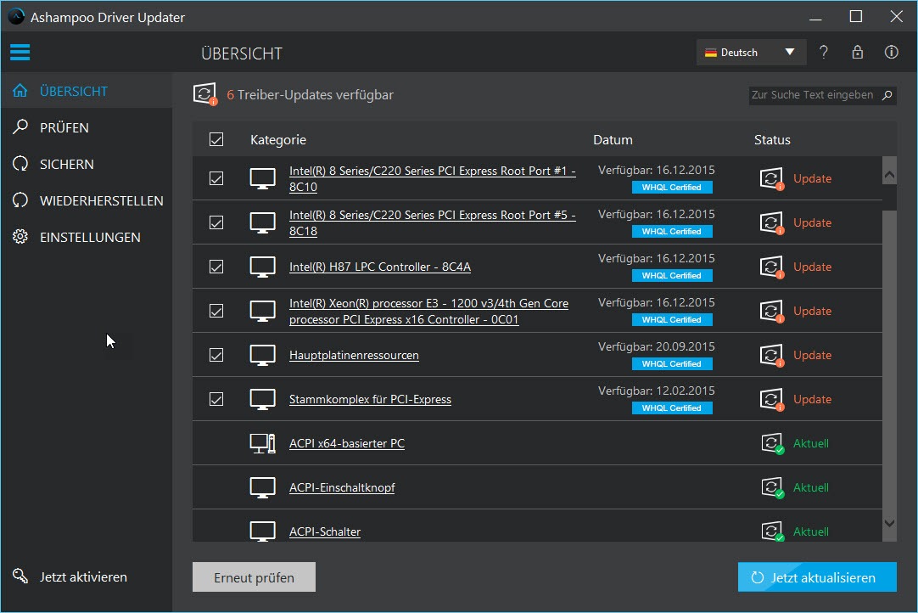Open WIEDERHERSTELLEN in sidebar

pos(87,200)
